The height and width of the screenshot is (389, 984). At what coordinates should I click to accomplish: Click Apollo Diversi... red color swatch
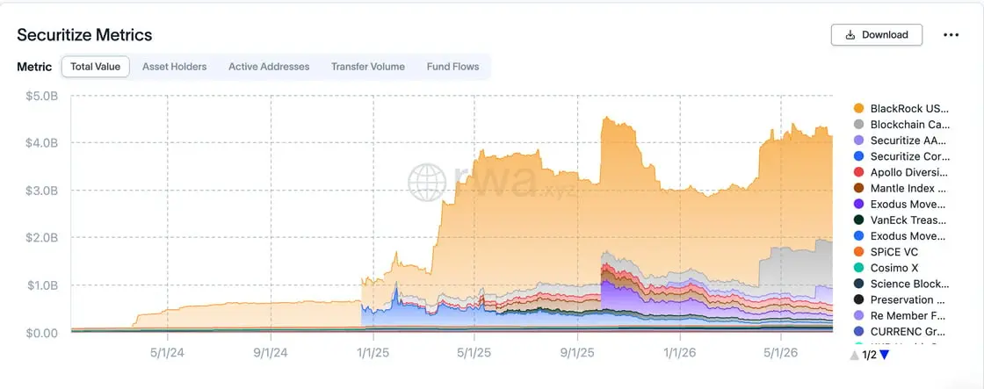point(858,172)
